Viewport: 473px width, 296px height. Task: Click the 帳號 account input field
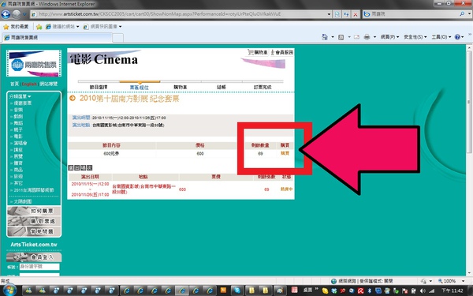[x=39, y=267]
